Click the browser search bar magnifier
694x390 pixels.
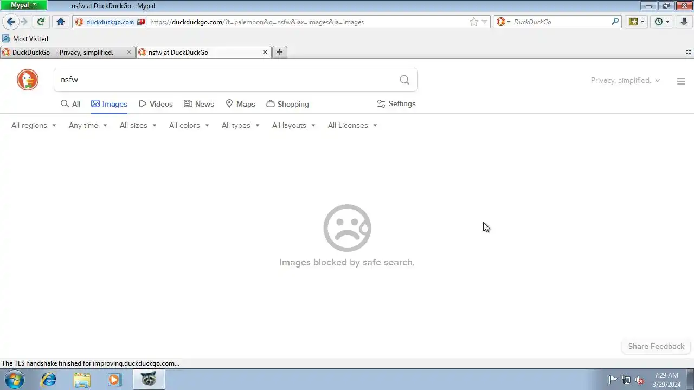click(615, 22)
